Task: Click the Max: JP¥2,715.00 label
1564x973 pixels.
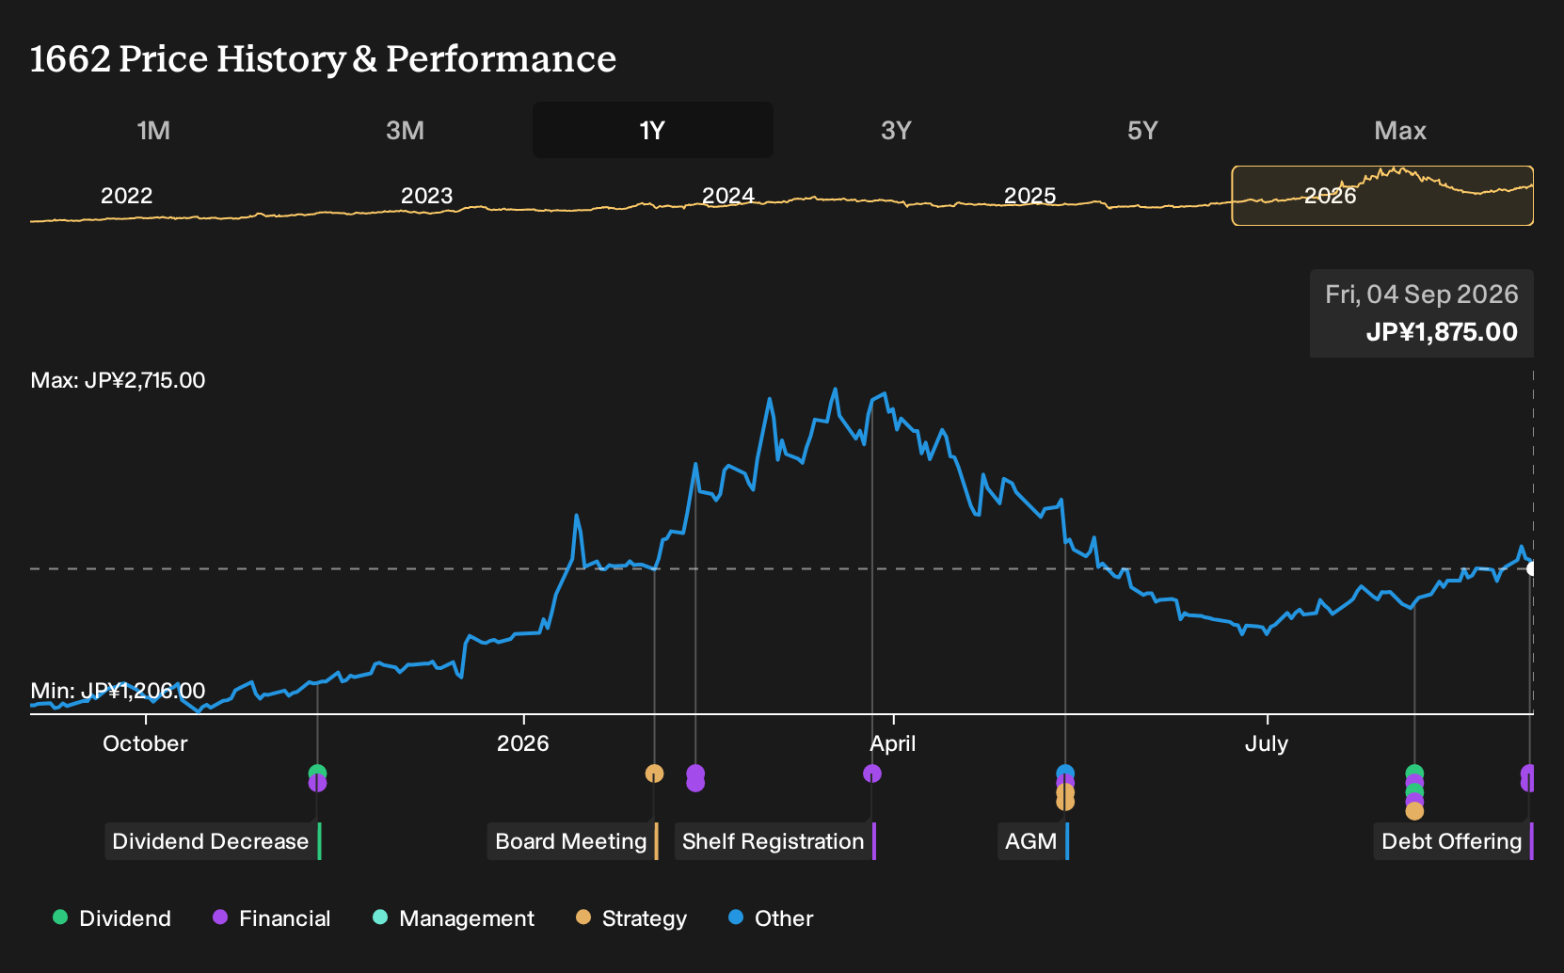Action: [118, 380]
